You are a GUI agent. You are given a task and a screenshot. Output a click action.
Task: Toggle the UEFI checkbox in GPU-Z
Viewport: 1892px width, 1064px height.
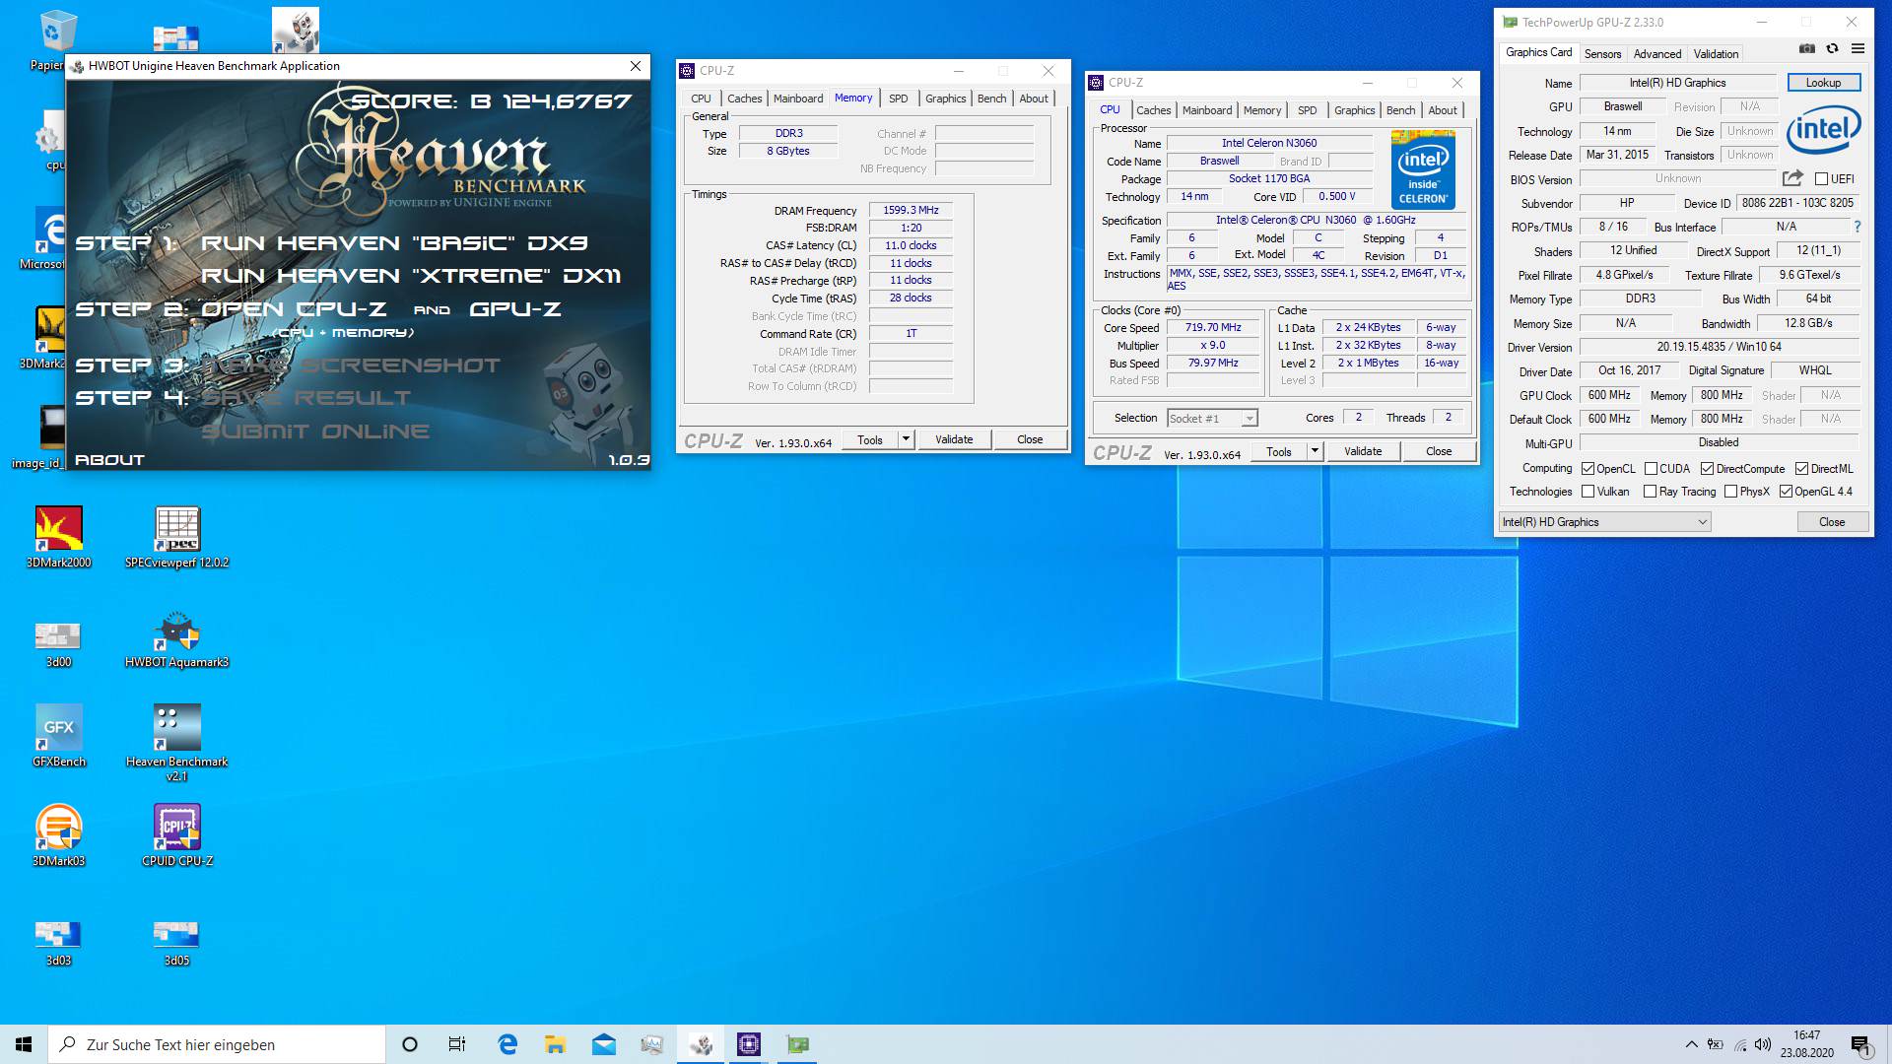[1821, 179]
